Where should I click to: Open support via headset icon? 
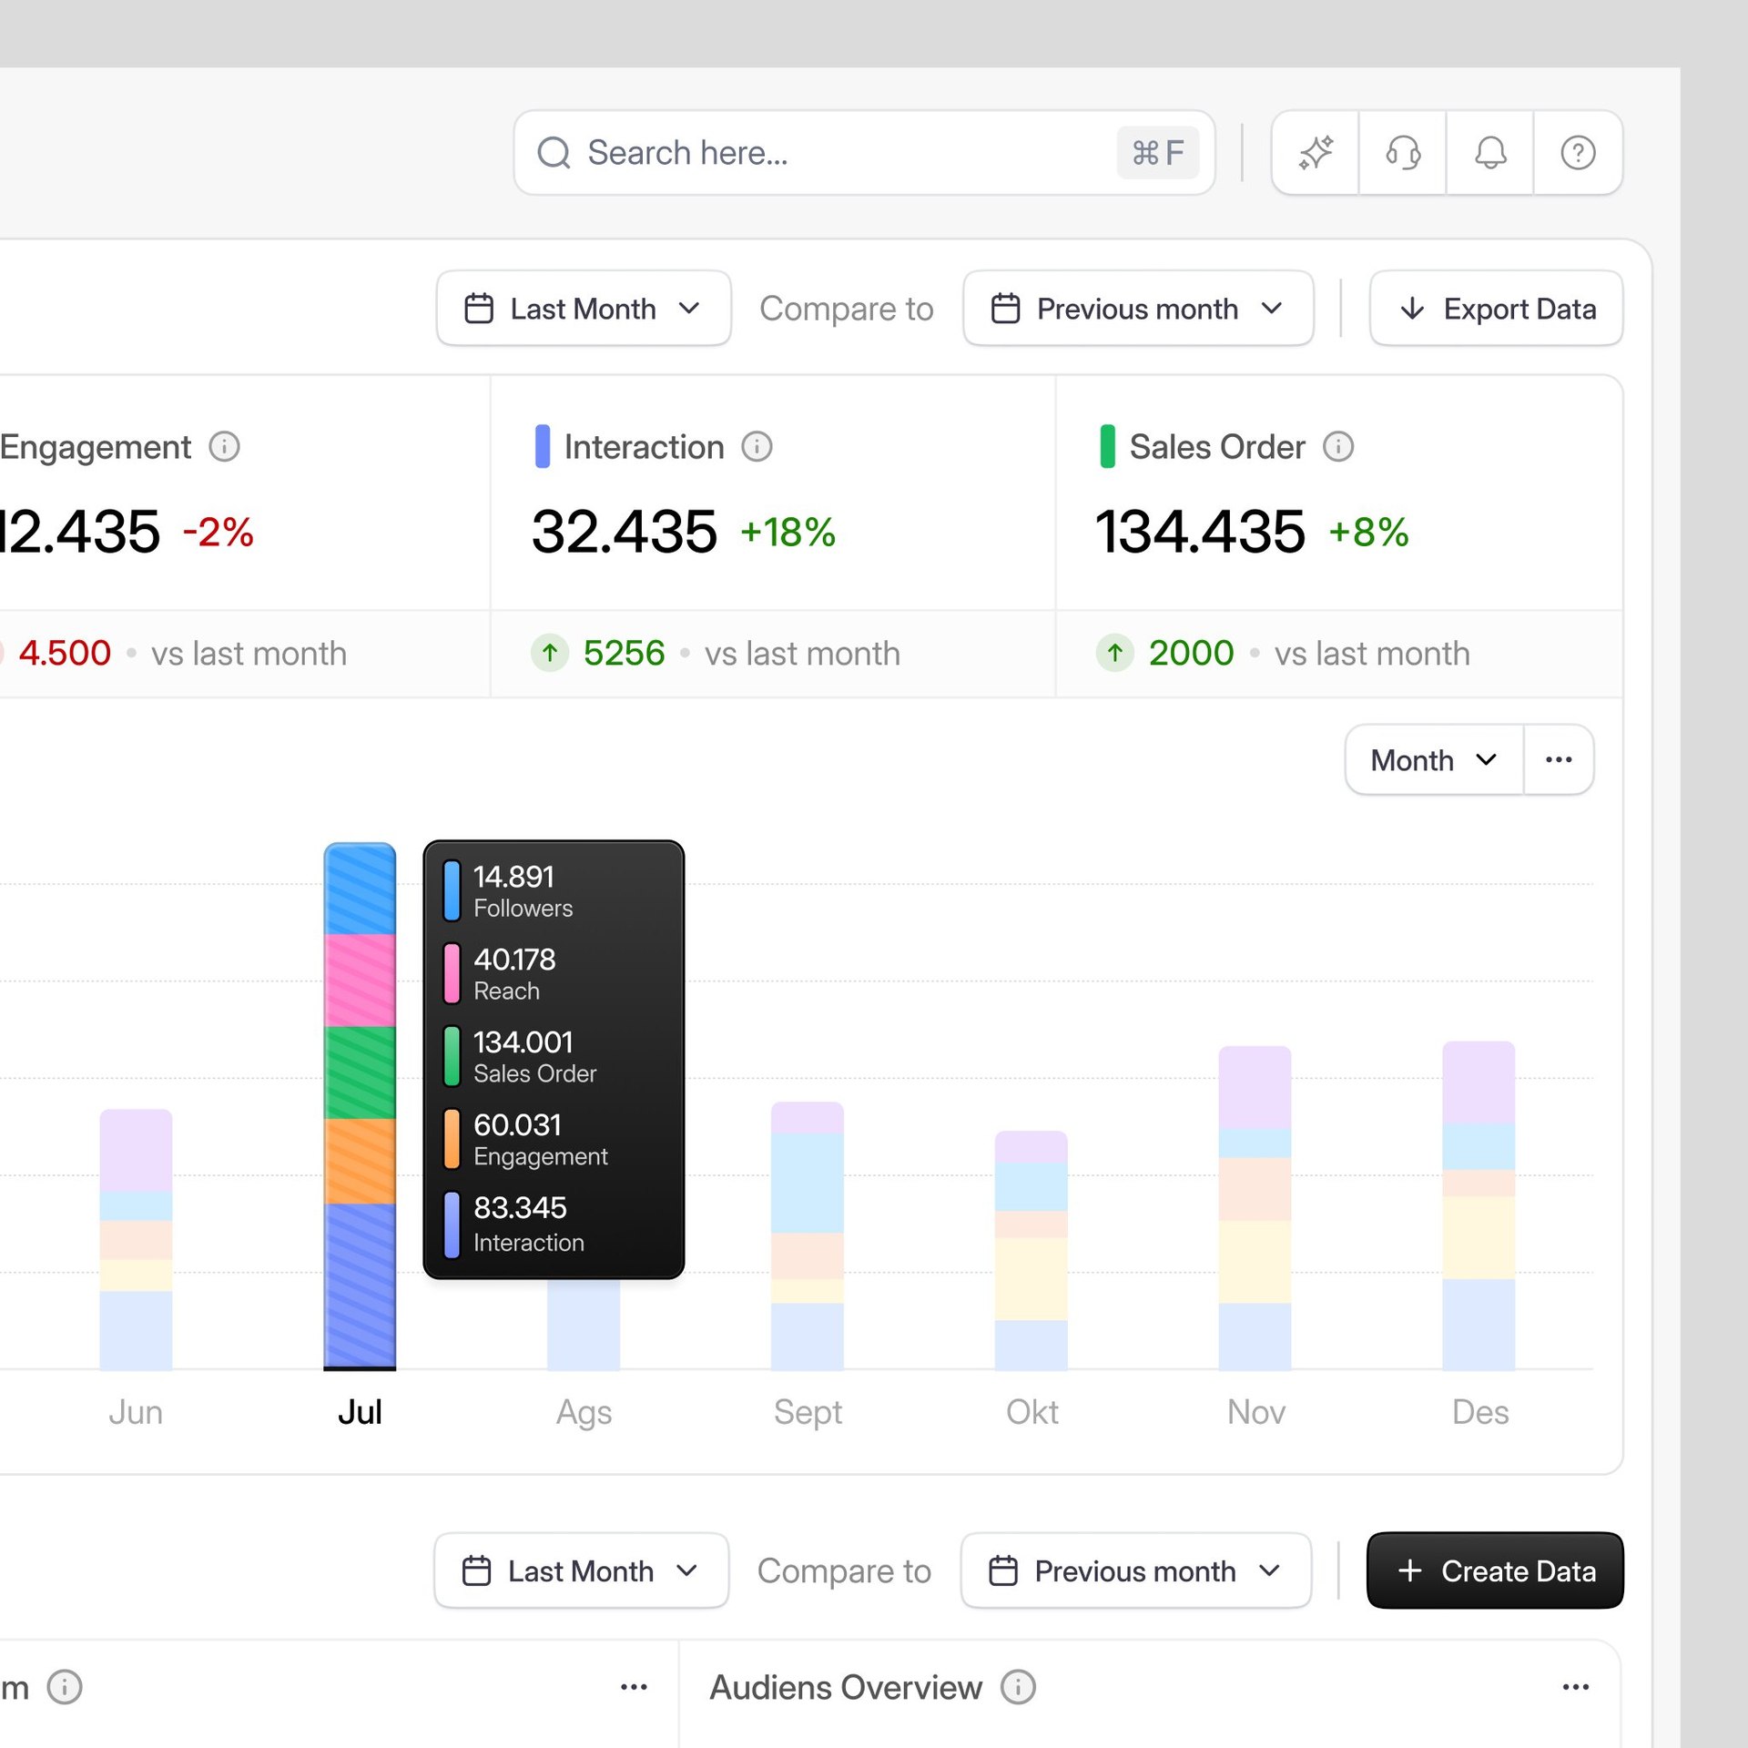click(x=1402, y=152)
